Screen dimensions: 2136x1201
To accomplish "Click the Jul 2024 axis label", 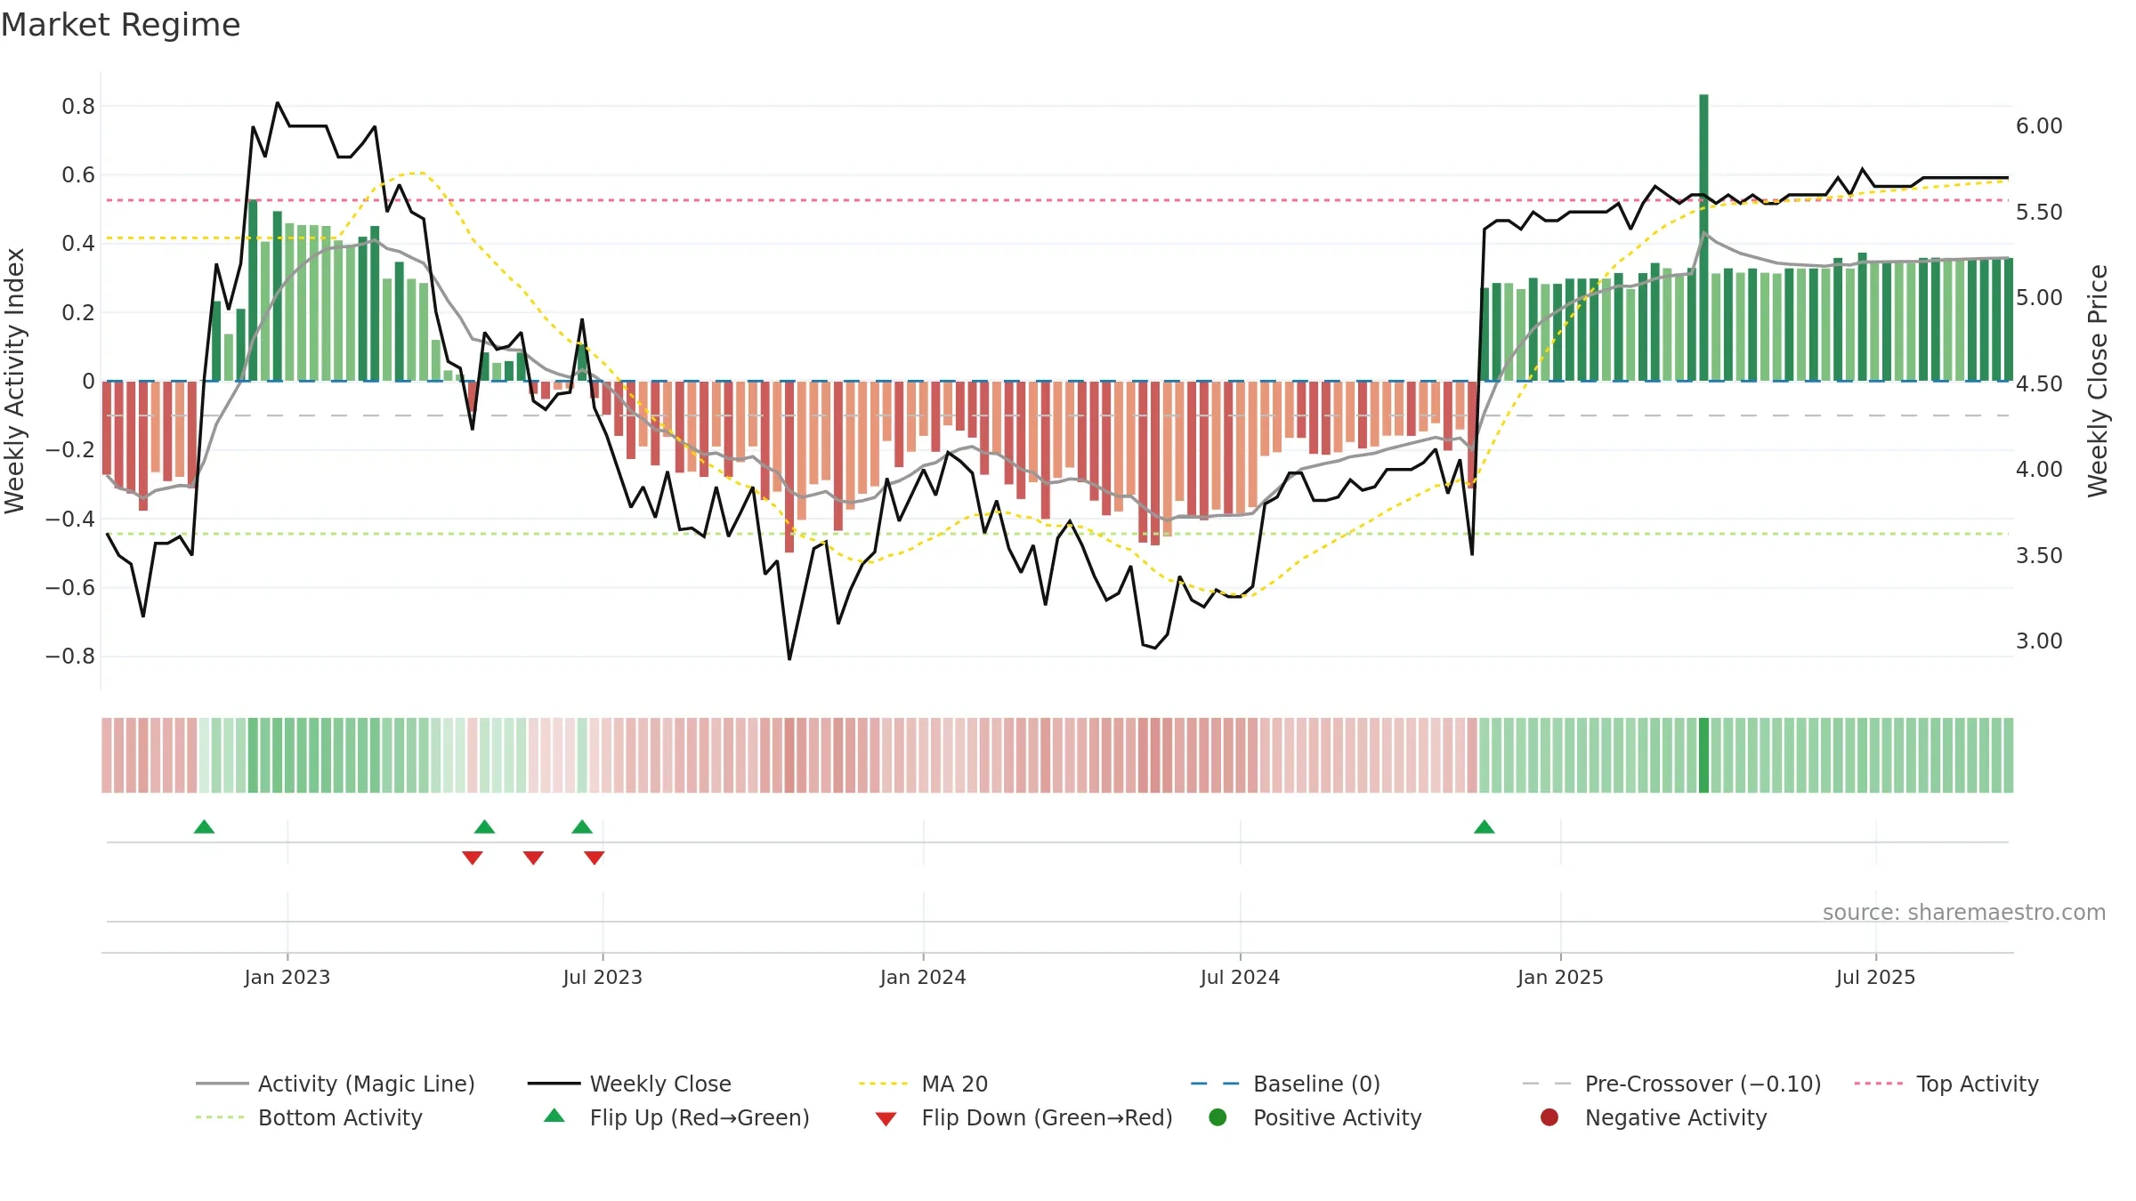I will (1240, 977).
